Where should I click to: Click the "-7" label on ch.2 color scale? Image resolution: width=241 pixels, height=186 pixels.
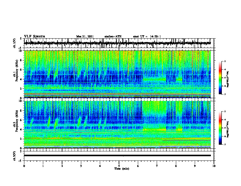[225, 145]
